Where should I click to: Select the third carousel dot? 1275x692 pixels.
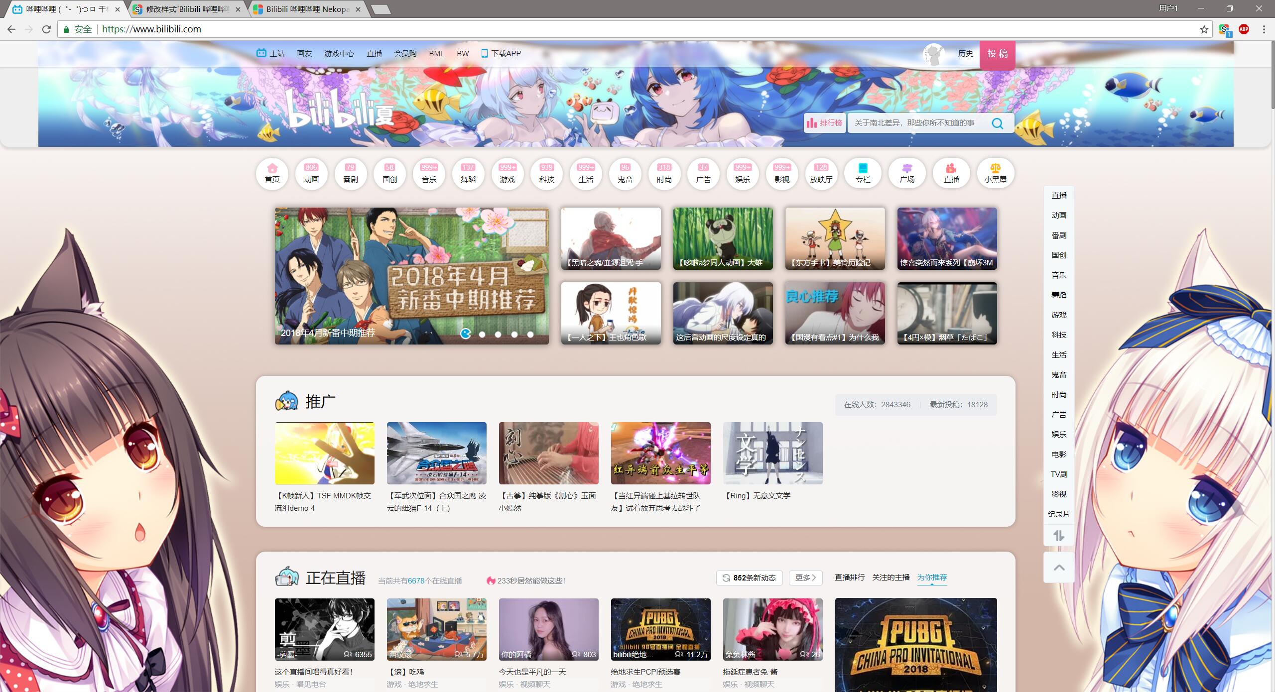[498, 334]
